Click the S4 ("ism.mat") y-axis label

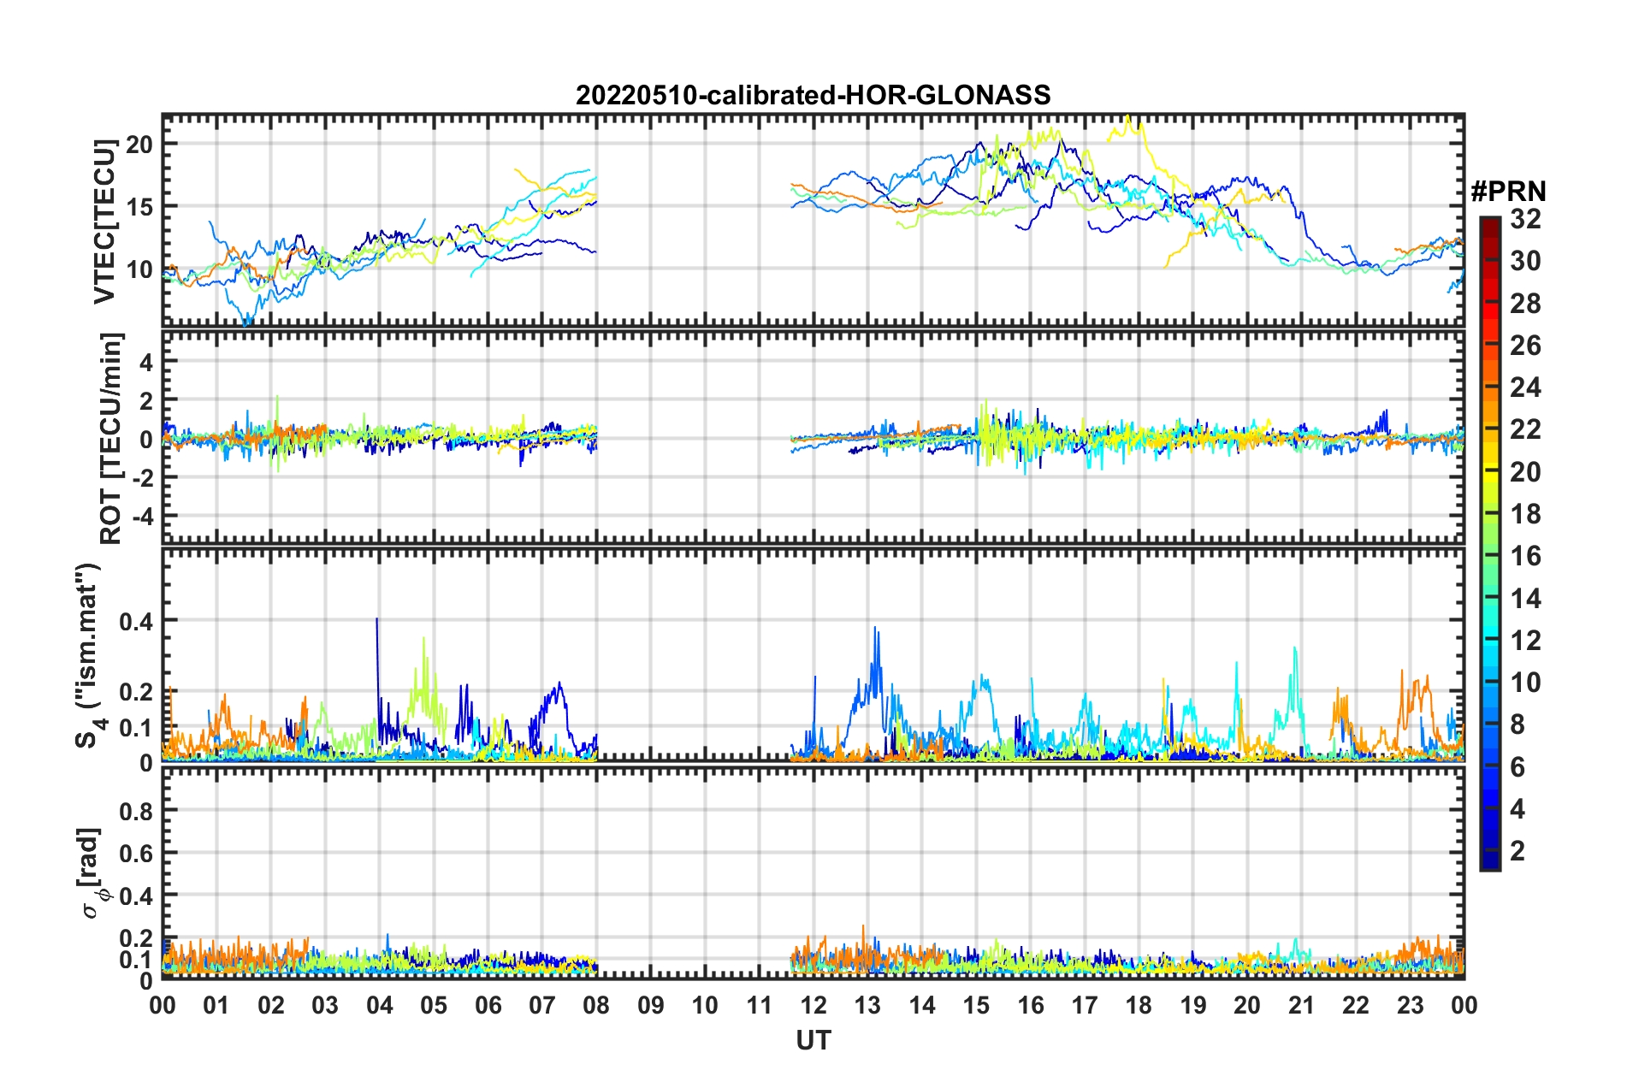tap(89, 655)
